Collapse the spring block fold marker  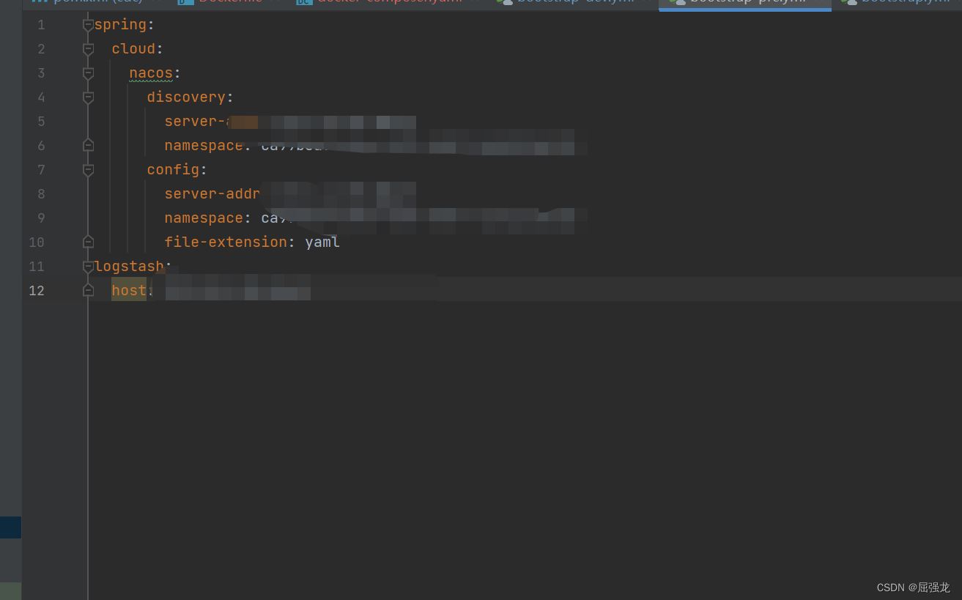[88, 25]
